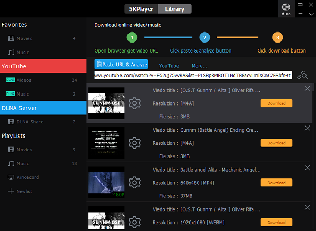Viewport: 316px width, 231px height.
Task: Click the plus icon for New list
Action: (11, 191)
